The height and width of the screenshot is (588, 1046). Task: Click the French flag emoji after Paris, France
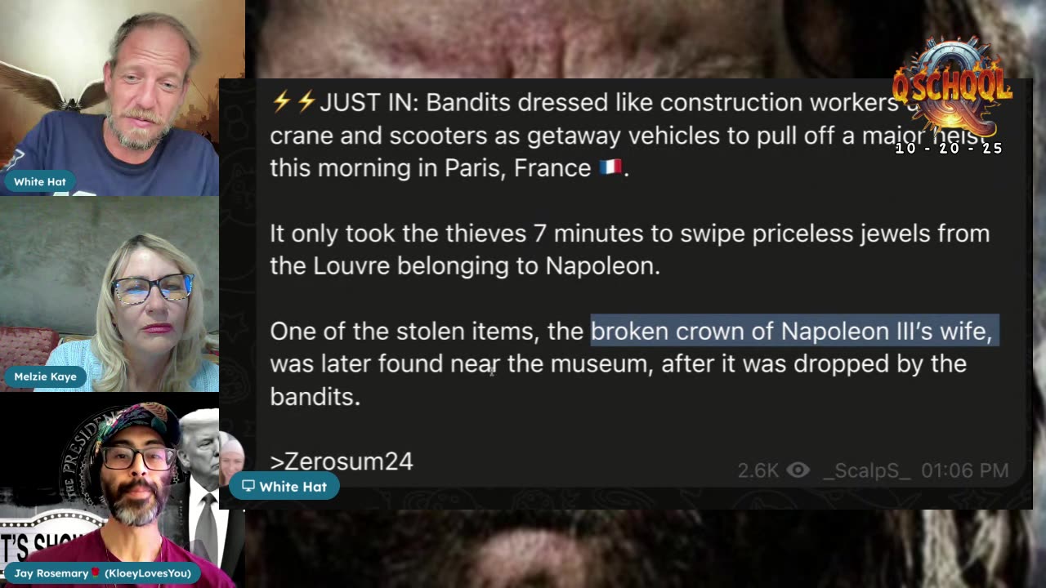[x=610, y=168]
